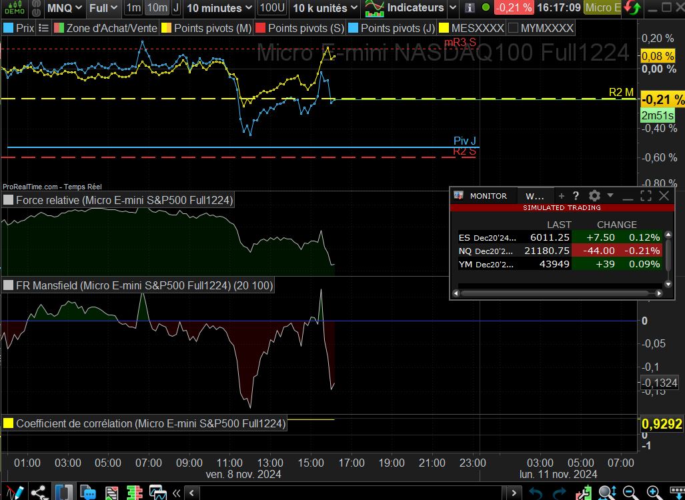Click the redo arrow icon
The image size is (685, 500).
(x=559, y=493)
